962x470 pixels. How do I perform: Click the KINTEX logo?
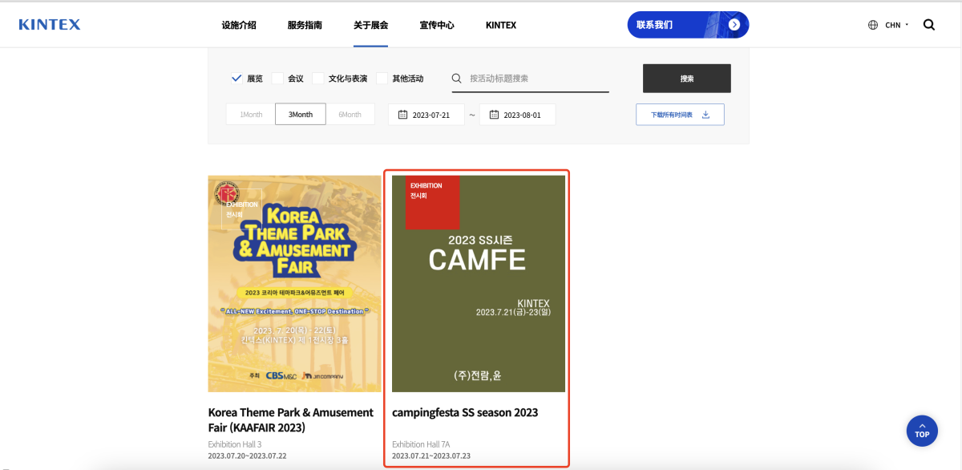(50, 25)
